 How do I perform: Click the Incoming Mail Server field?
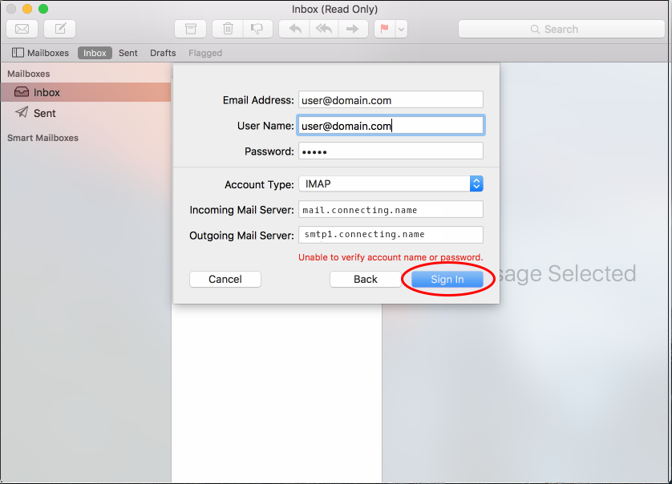pyautogui.click(x=391, y=210)
